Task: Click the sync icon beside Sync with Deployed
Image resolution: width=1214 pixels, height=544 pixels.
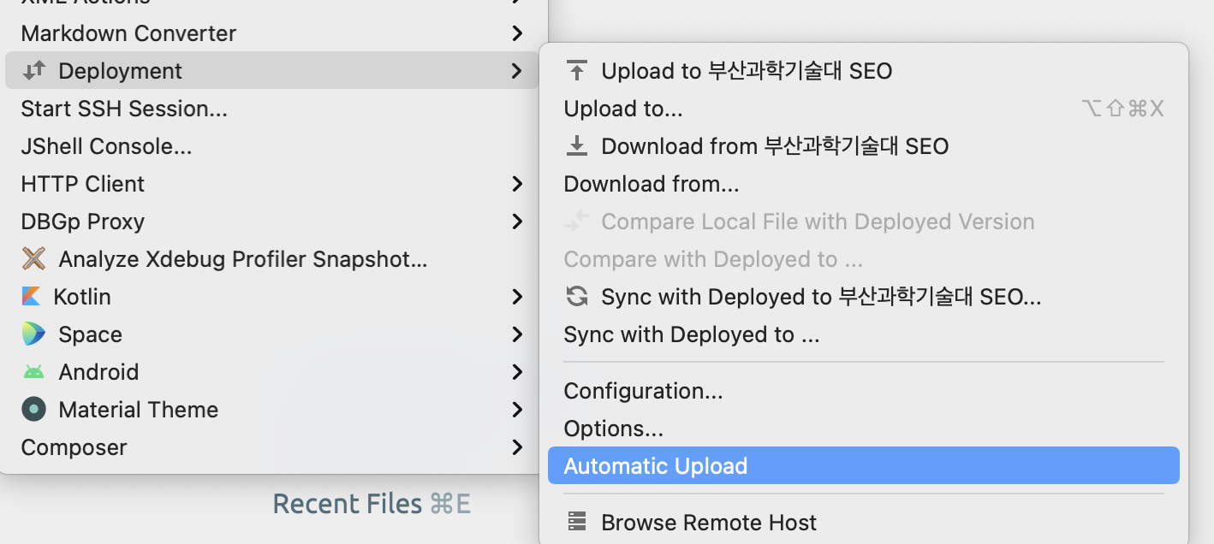Action: [x=578, y=297]
